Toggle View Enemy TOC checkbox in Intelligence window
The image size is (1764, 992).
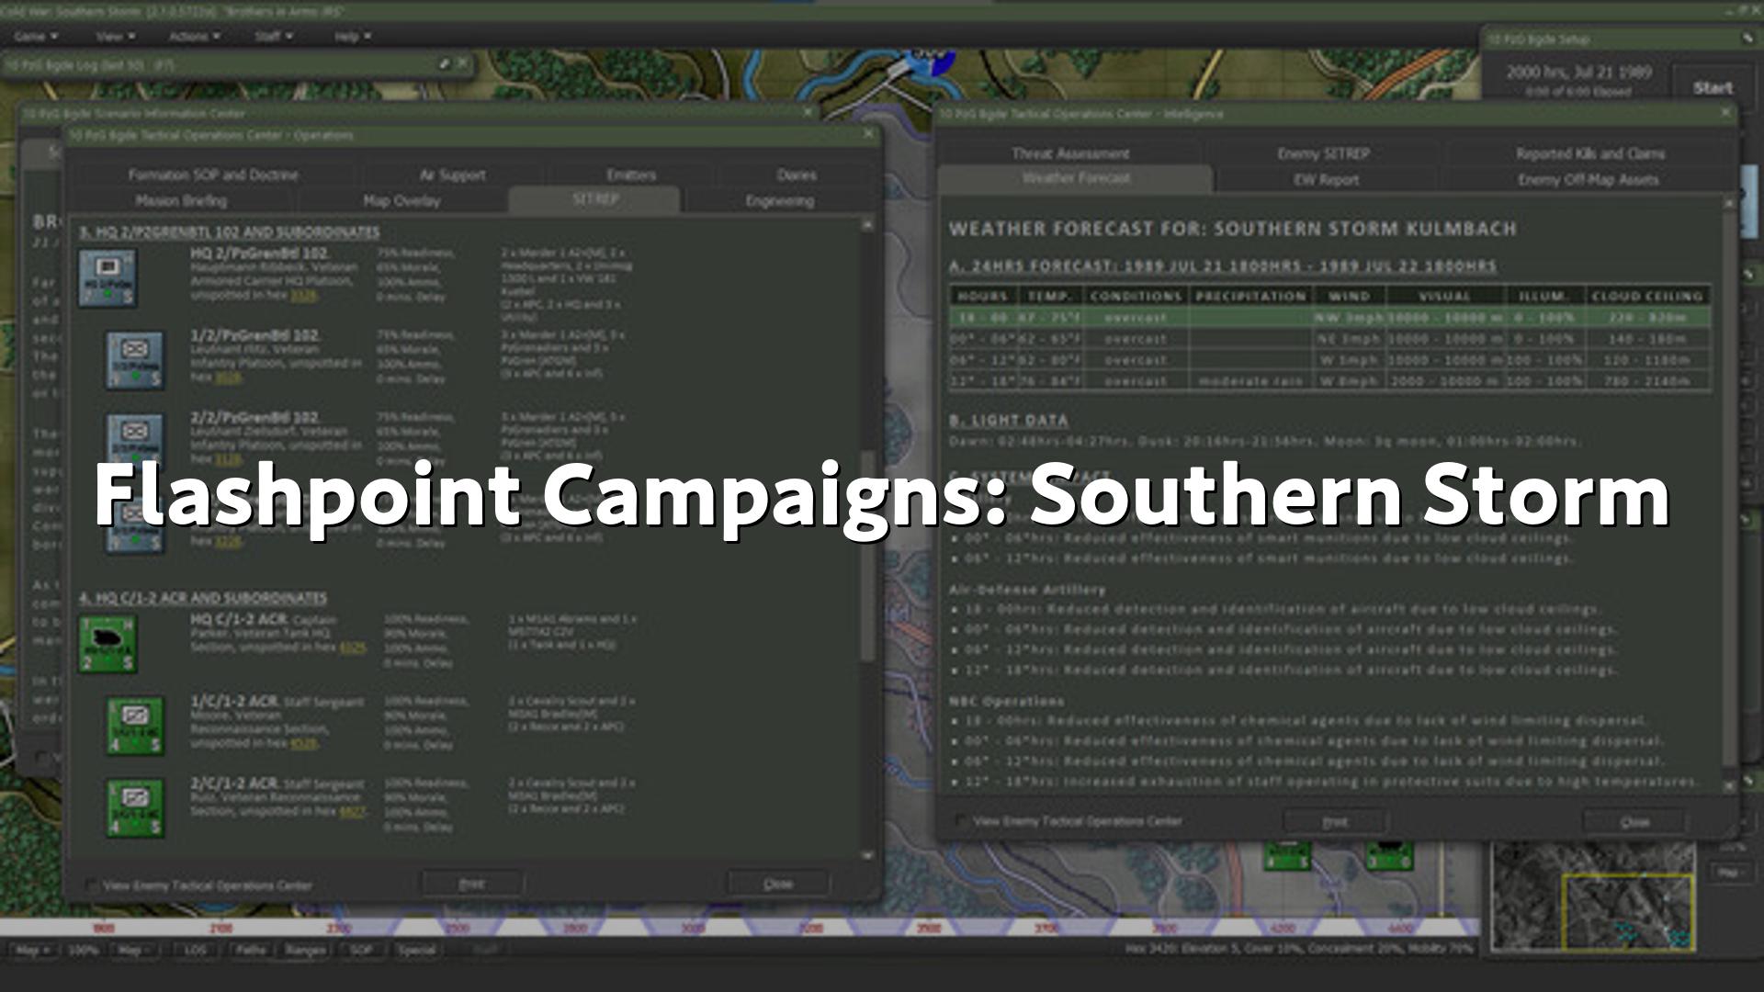[961, 821]
